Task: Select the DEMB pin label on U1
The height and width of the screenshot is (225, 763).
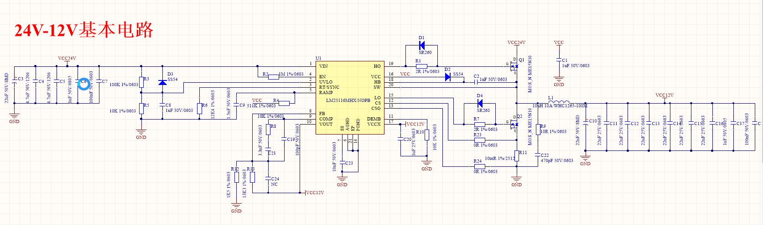Action: point(374,119)
